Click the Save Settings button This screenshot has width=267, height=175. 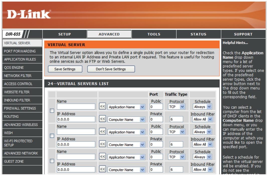pyautogui.click(x=65, y=69)
